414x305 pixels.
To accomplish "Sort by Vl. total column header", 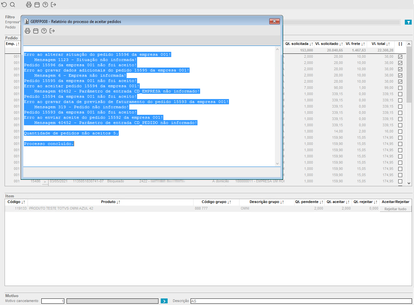I will pos(381,44).
